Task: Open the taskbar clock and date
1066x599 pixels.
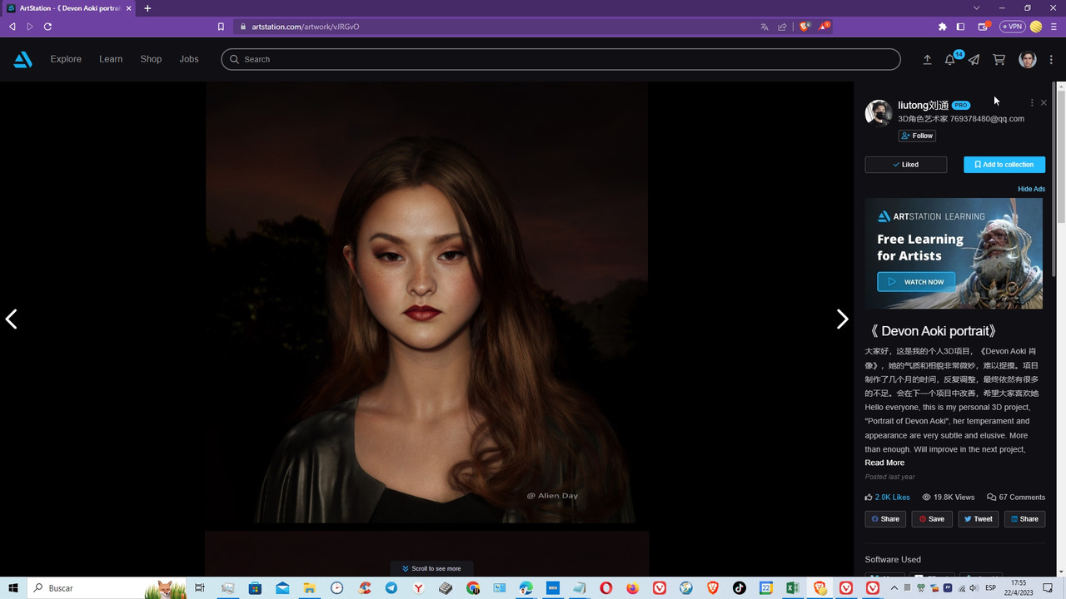Action: (x=1019, y=588)
